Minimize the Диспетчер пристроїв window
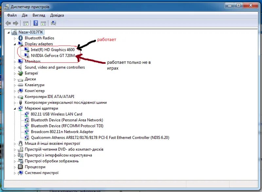The image size is (262, 192). pos(230,5)
